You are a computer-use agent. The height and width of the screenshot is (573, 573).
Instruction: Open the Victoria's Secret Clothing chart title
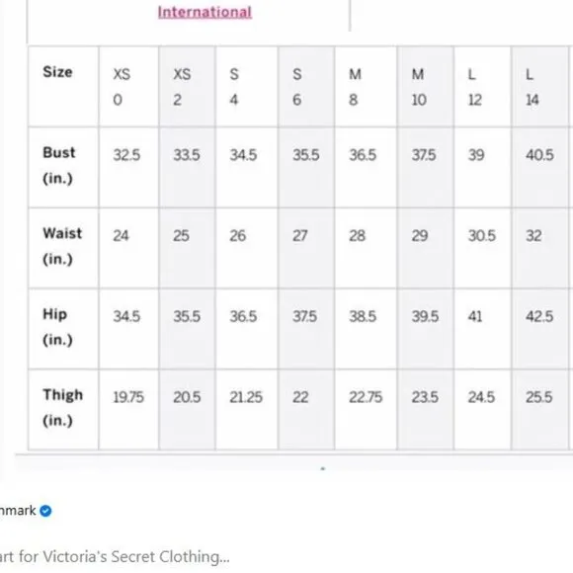coord(114,557)
